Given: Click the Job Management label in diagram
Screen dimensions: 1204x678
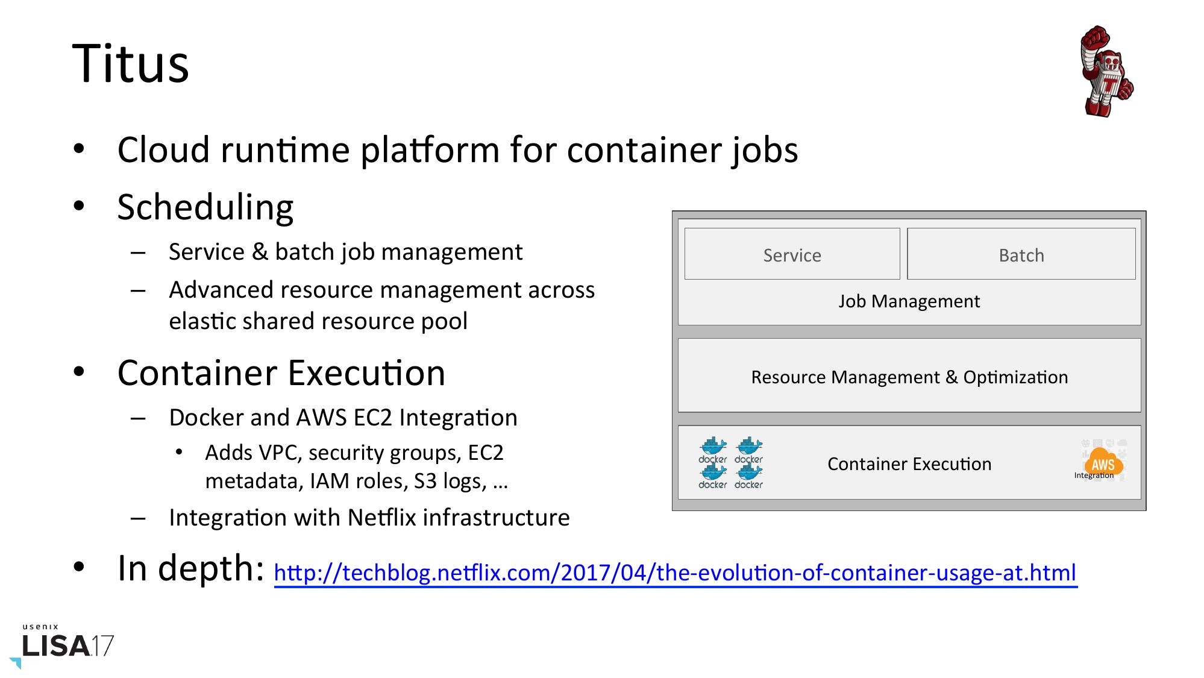Looking at the screenshot, I should tap(909, 301).
